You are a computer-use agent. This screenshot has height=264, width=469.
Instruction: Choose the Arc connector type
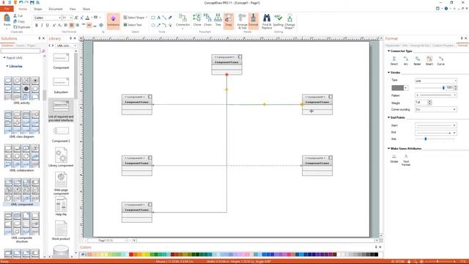click(x=405, y=61)
